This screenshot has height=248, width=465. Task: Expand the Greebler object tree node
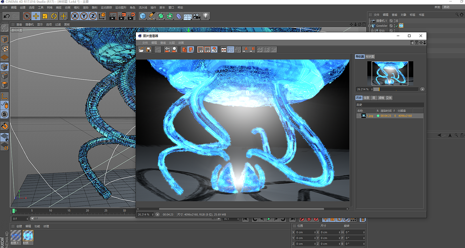pos(370,26)
